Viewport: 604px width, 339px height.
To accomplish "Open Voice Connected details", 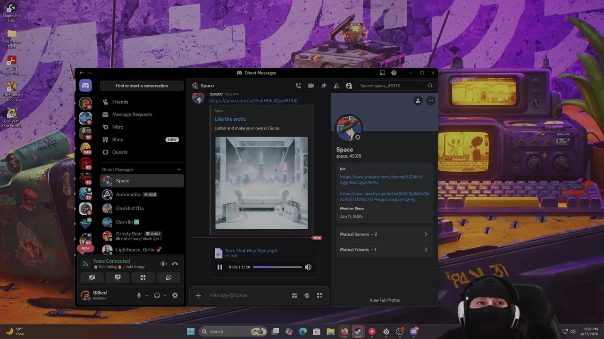I will [111, 261].
